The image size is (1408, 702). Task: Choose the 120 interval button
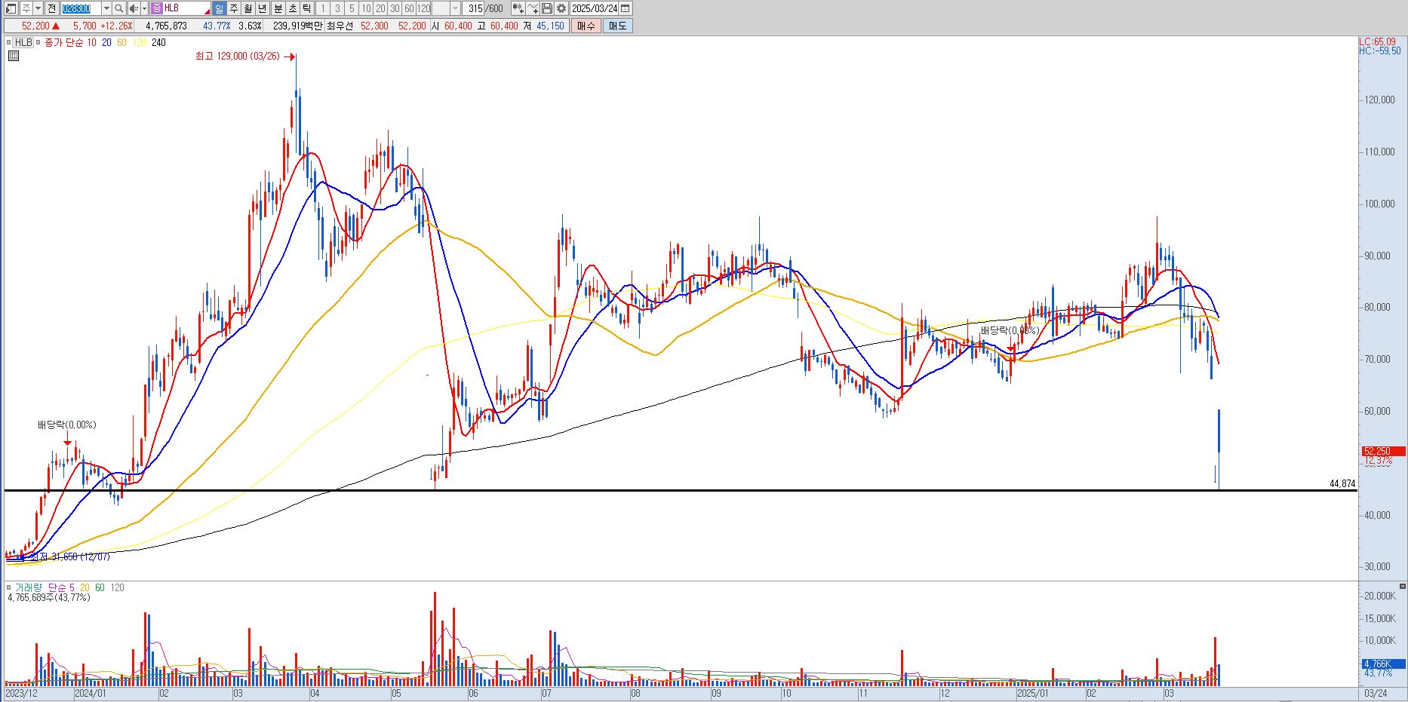click(x=423, y=8)
